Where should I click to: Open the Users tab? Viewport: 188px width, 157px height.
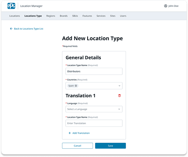[x=123, y=16]
